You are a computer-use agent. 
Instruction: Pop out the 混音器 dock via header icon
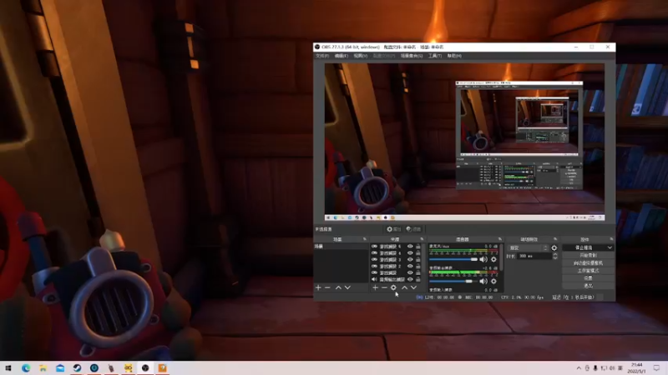click(499, 239)
